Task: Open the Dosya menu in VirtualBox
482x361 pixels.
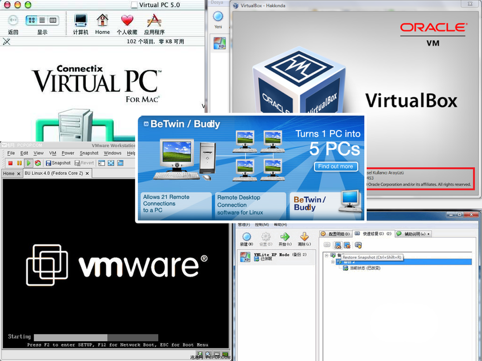Action: (x=217, y=2)
